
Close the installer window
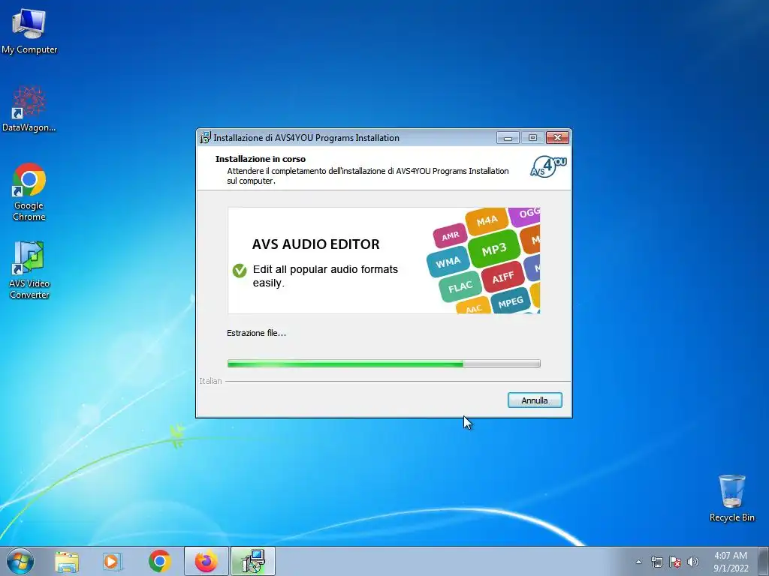click(x=558, y=138)
